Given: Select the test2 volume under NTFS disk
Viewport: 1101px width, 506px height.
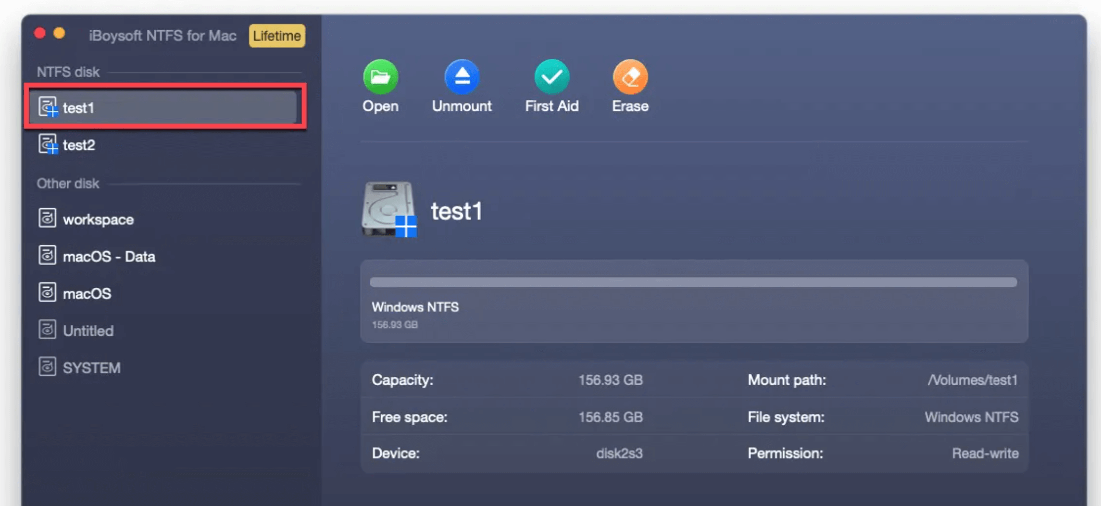Looking at the screenshot, I should (x=79, y=145).
